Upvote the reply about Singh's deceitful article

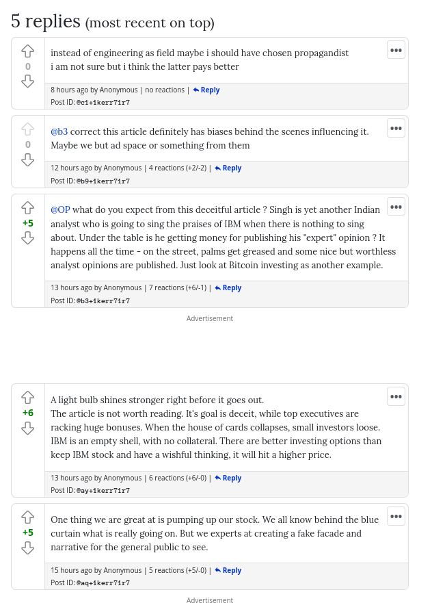tap(27, 207)
